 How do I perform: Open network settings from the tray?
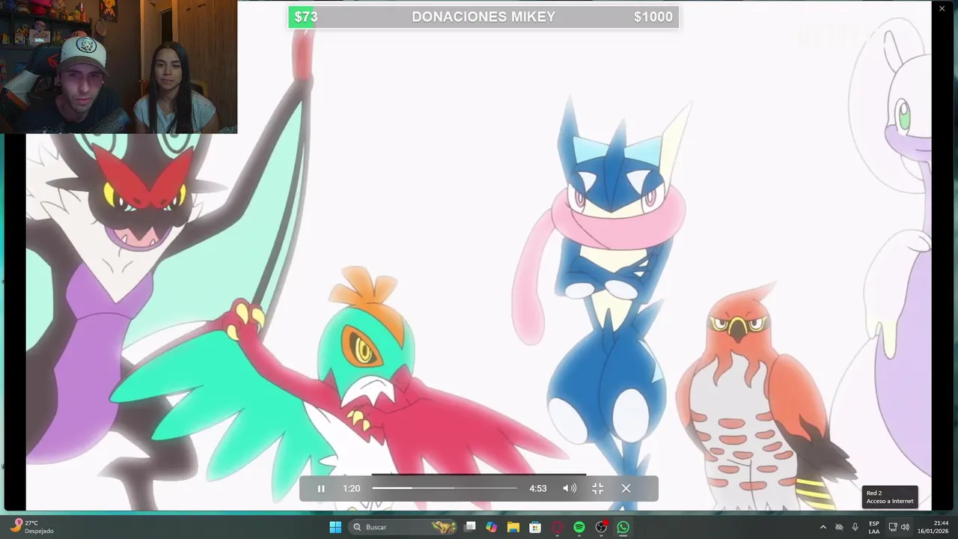(x=892, y=527)
